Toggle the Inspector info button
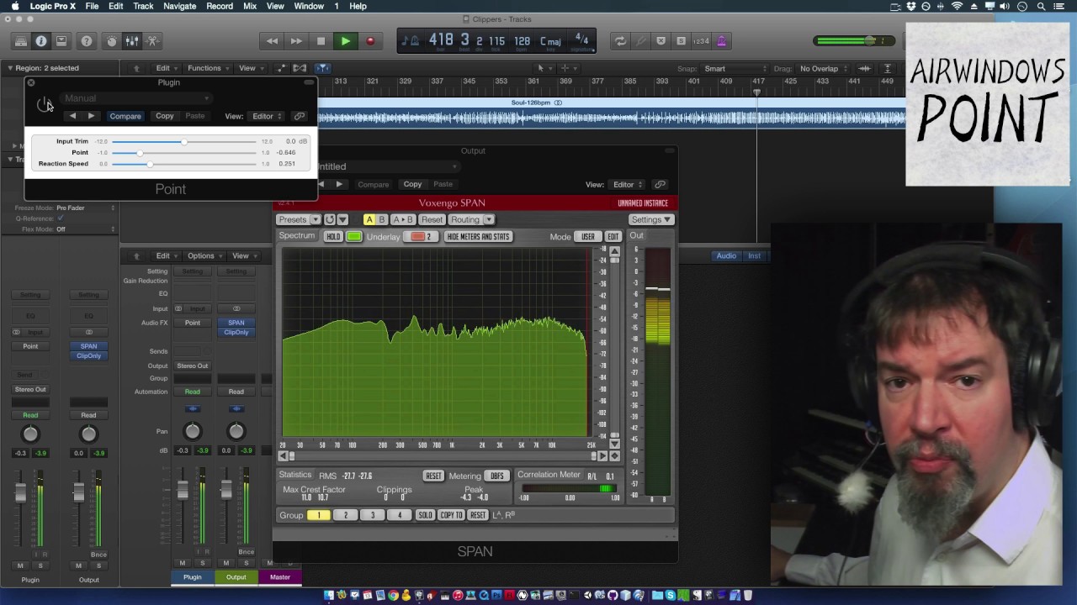This screenshot has width=1077, height=605. point(41,41)
